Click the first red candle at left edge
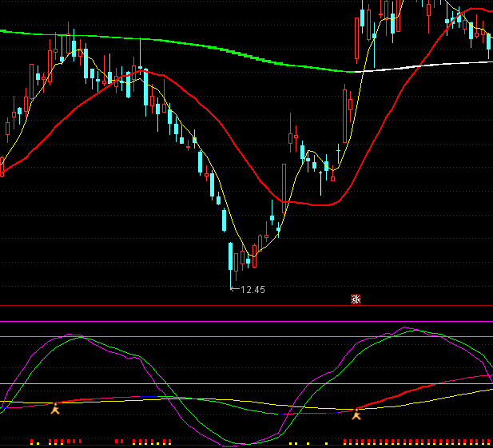 coord(2,167)
